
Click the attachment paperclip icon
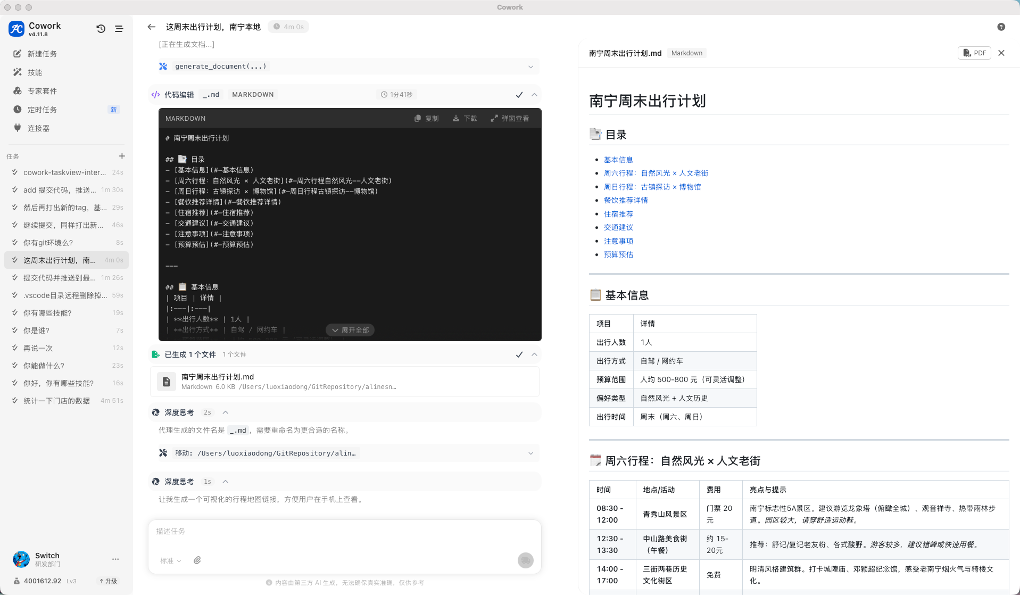[197, 560]
